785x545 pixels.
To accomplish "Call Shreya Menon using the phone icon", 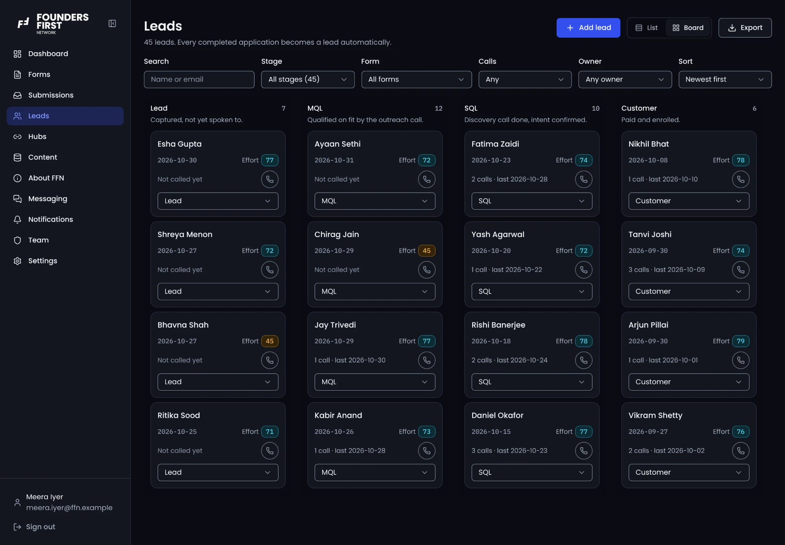I will coord(270,270).
